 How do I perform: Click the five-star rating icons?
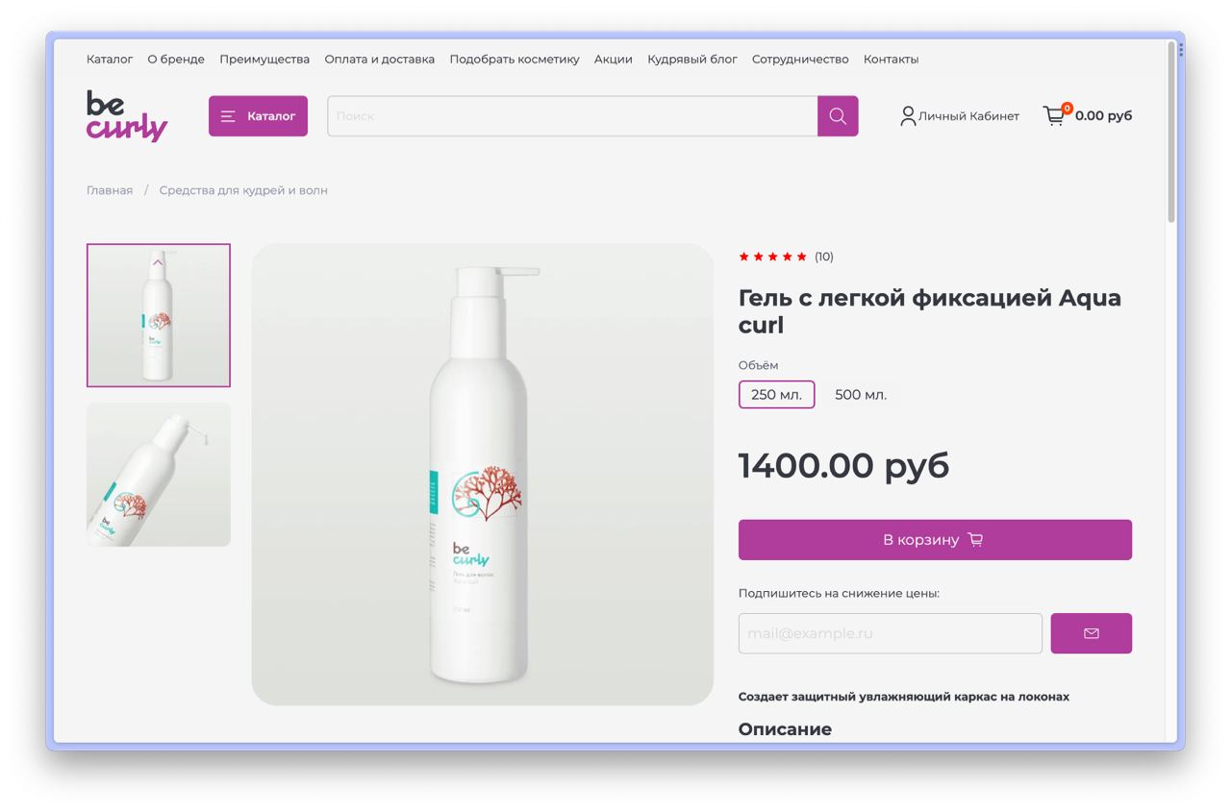click(x=772, y=257)
